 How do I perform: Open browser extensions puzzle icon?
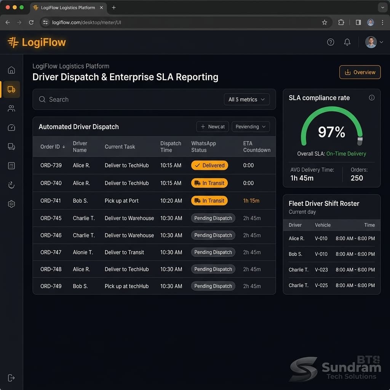pos(341,22)
